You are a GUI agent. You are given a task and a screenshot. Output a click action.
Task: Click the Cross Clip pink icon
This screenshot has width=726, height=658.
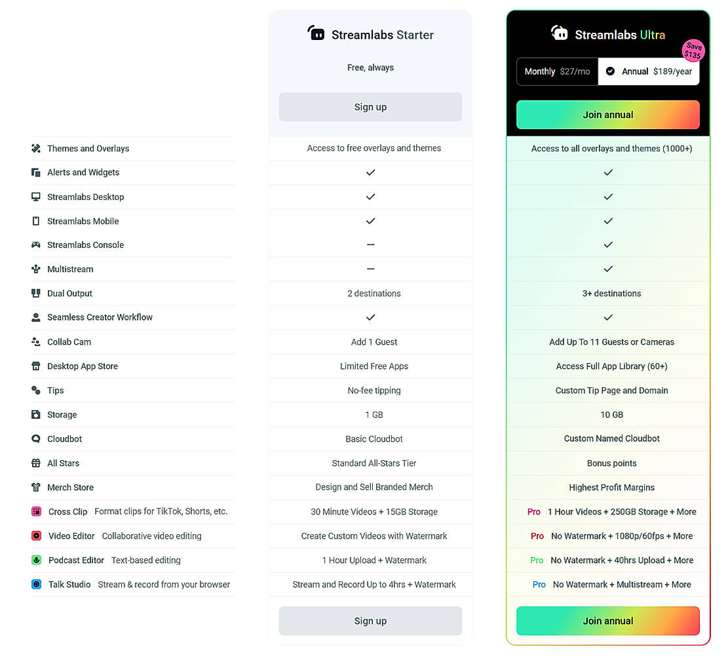click(x=37, y=512)
